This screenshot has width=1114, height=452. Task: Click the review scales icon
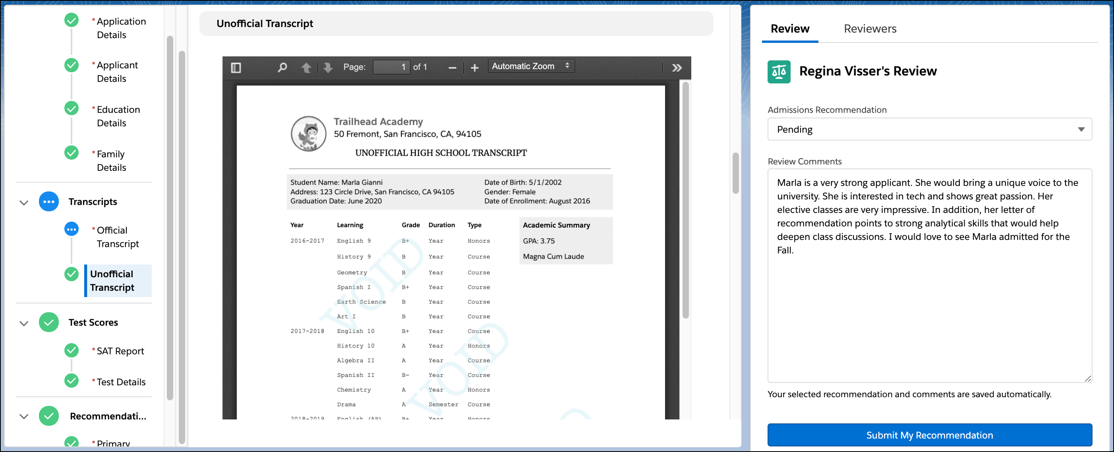778,71
